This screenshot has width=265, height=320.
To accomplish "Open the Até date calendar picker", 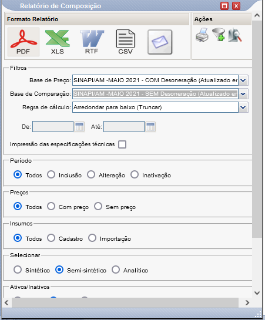I will tap(150, 127).
